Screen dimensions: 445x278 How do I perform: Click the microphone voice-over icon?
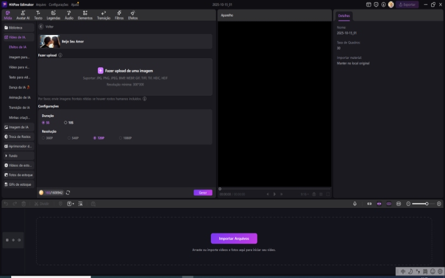pyautogui.click(x=354, y=204)
